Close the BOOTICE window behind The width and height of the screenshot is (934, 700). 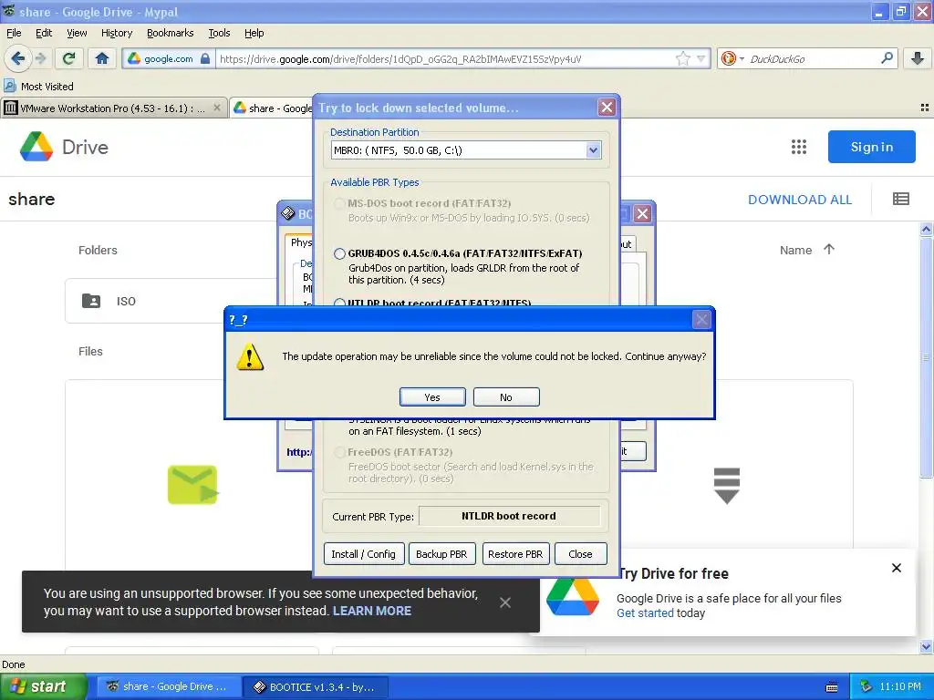[642, 213]
